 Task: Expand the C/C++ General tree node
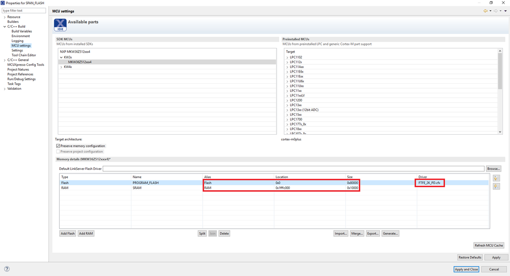pos(5,60)
